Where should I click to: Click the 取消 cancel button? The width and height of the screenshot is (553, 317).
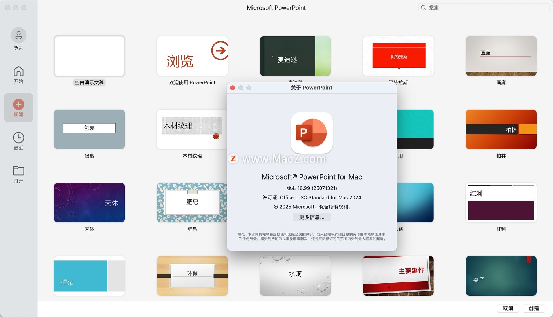pyautogui.click(x=508, y=308)
